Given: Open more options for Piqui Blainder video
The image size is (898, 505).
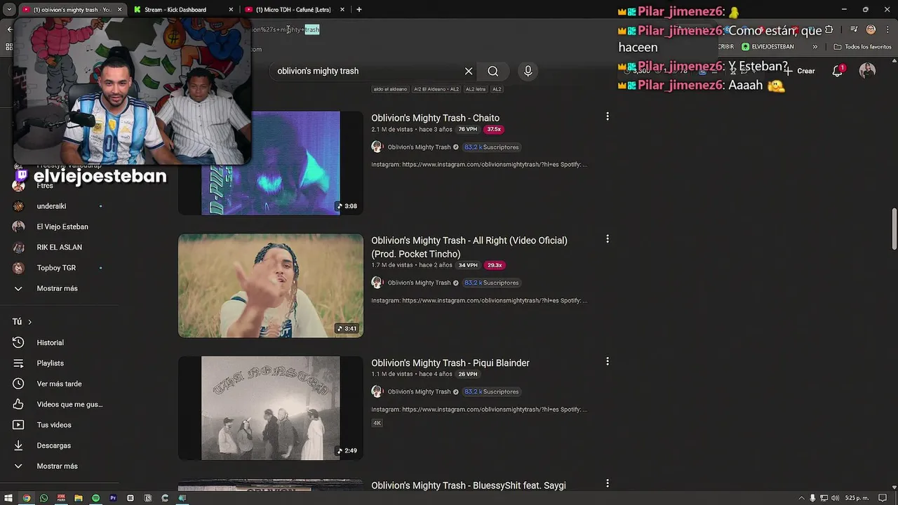Looking at the screenshot, I should click(x=608, y=361).
